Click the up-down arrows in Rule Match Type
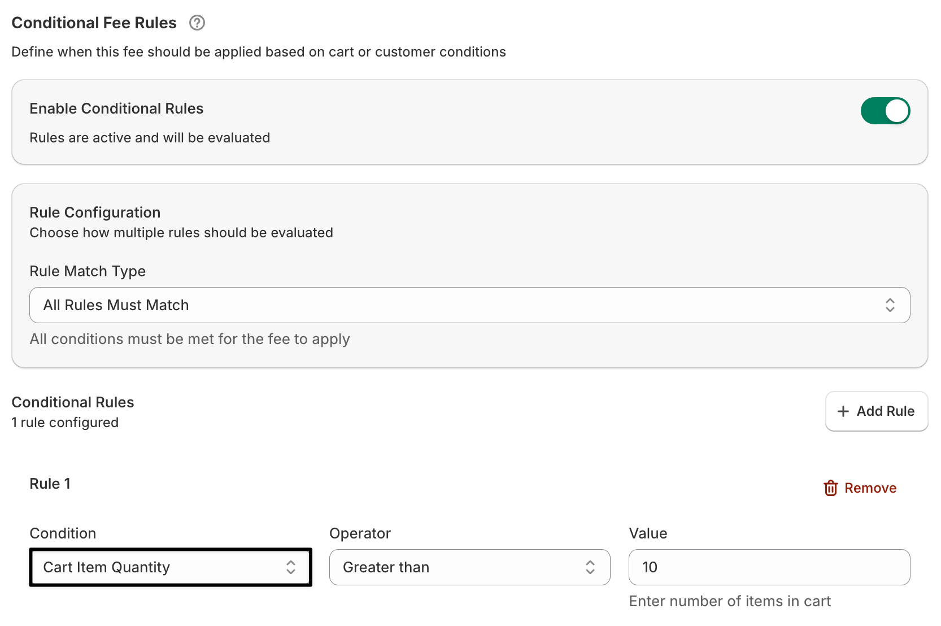This screenshot has height=626, width=941. coord(890,305)
